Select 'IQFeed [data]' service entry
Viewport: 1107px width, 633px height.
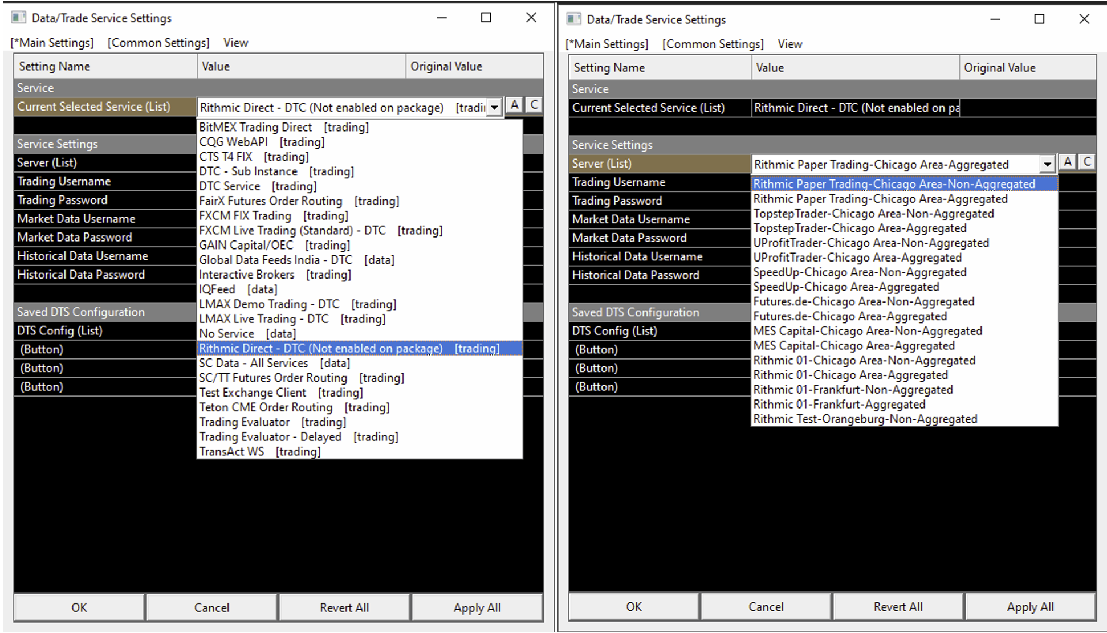pos(238,289)
